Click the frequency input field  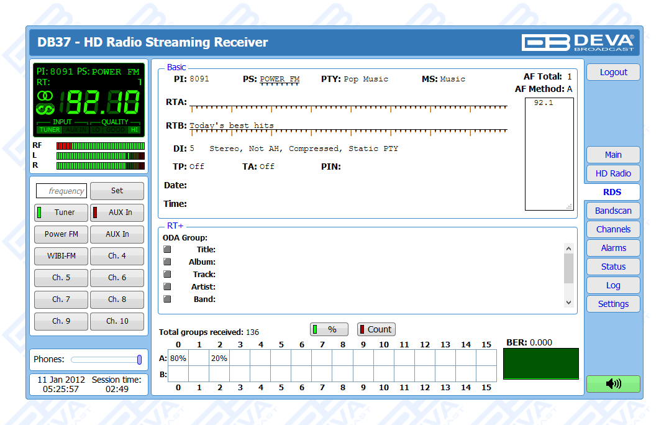61,191
